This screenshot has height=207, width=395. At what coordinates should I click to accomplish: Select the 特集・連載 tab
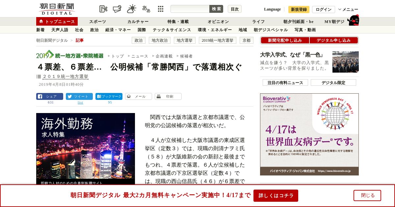coord(178,22)
